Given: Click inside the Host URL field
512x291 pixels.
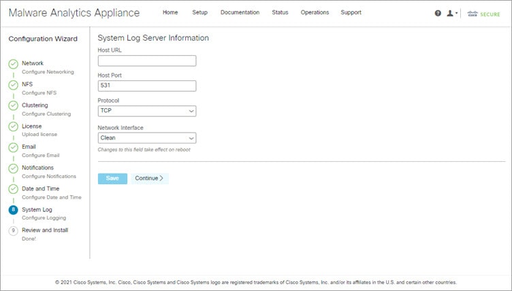Looking at the screenshot, I should [x=147, y=61].
